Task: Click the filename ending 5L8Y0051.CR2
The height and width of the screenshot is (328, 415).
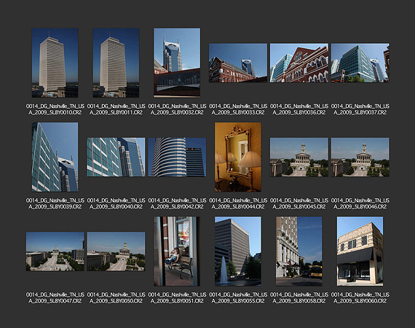Action: [x=177, y=298]
